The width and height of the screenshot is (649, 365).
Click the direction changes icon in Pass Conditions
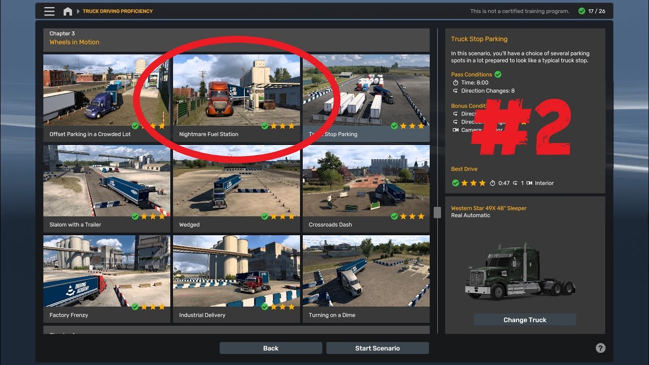pyautogui.click(x=455, y=91)
